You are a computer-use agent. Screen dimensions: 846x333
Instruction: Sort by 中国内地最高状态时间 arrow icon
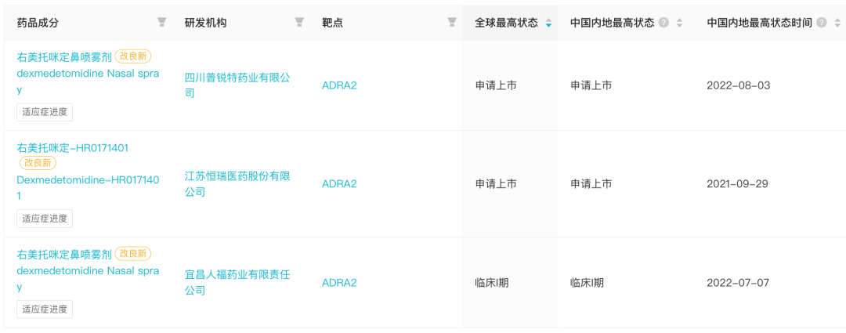point(837,23)
